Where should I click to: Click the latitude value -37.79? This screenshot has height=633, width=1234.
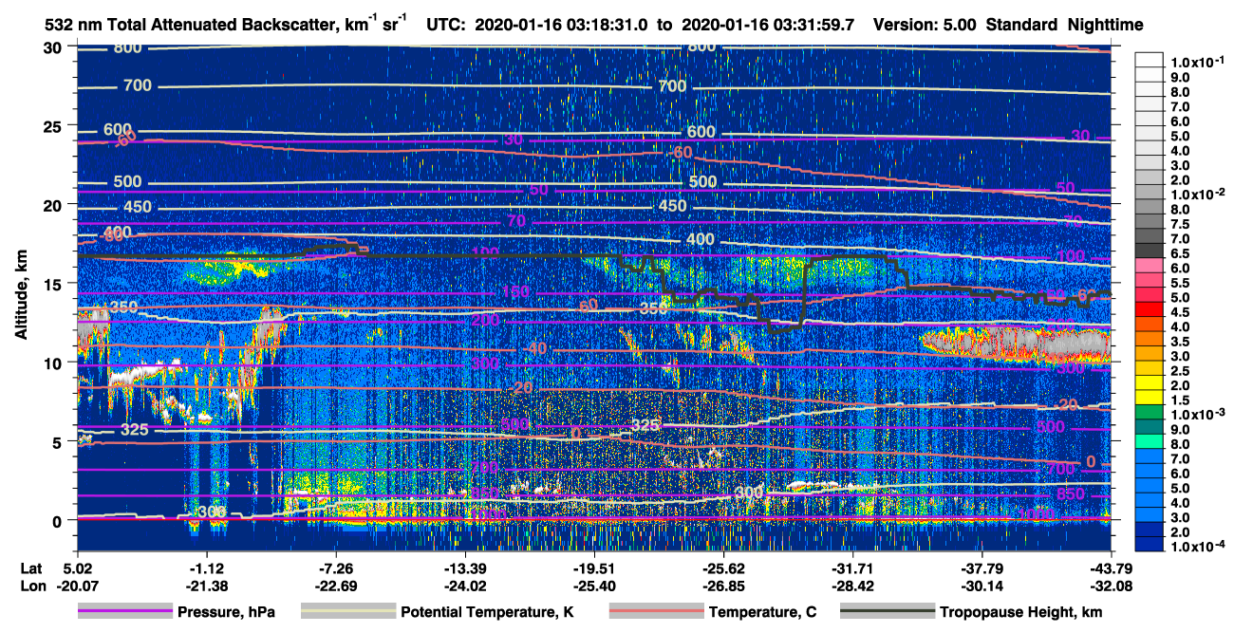point(982,568)
